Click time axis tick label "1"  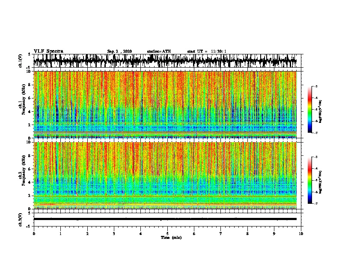60,234
